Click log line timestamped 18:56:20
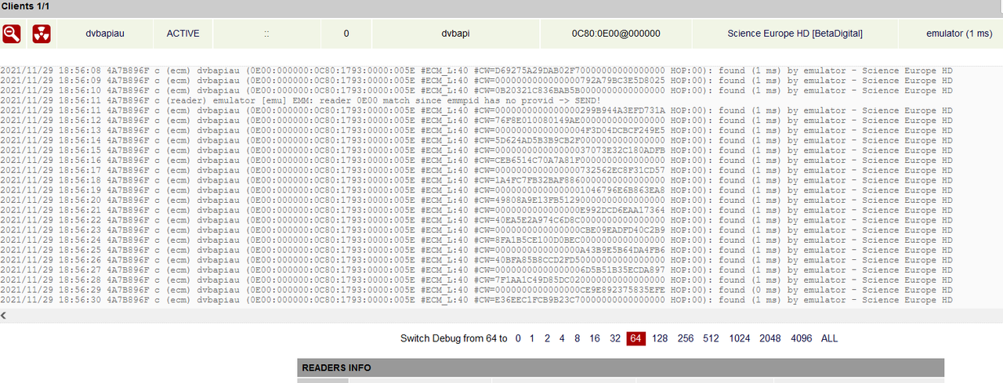Screen dimensions: 1003x383 [x=476, y=200]
